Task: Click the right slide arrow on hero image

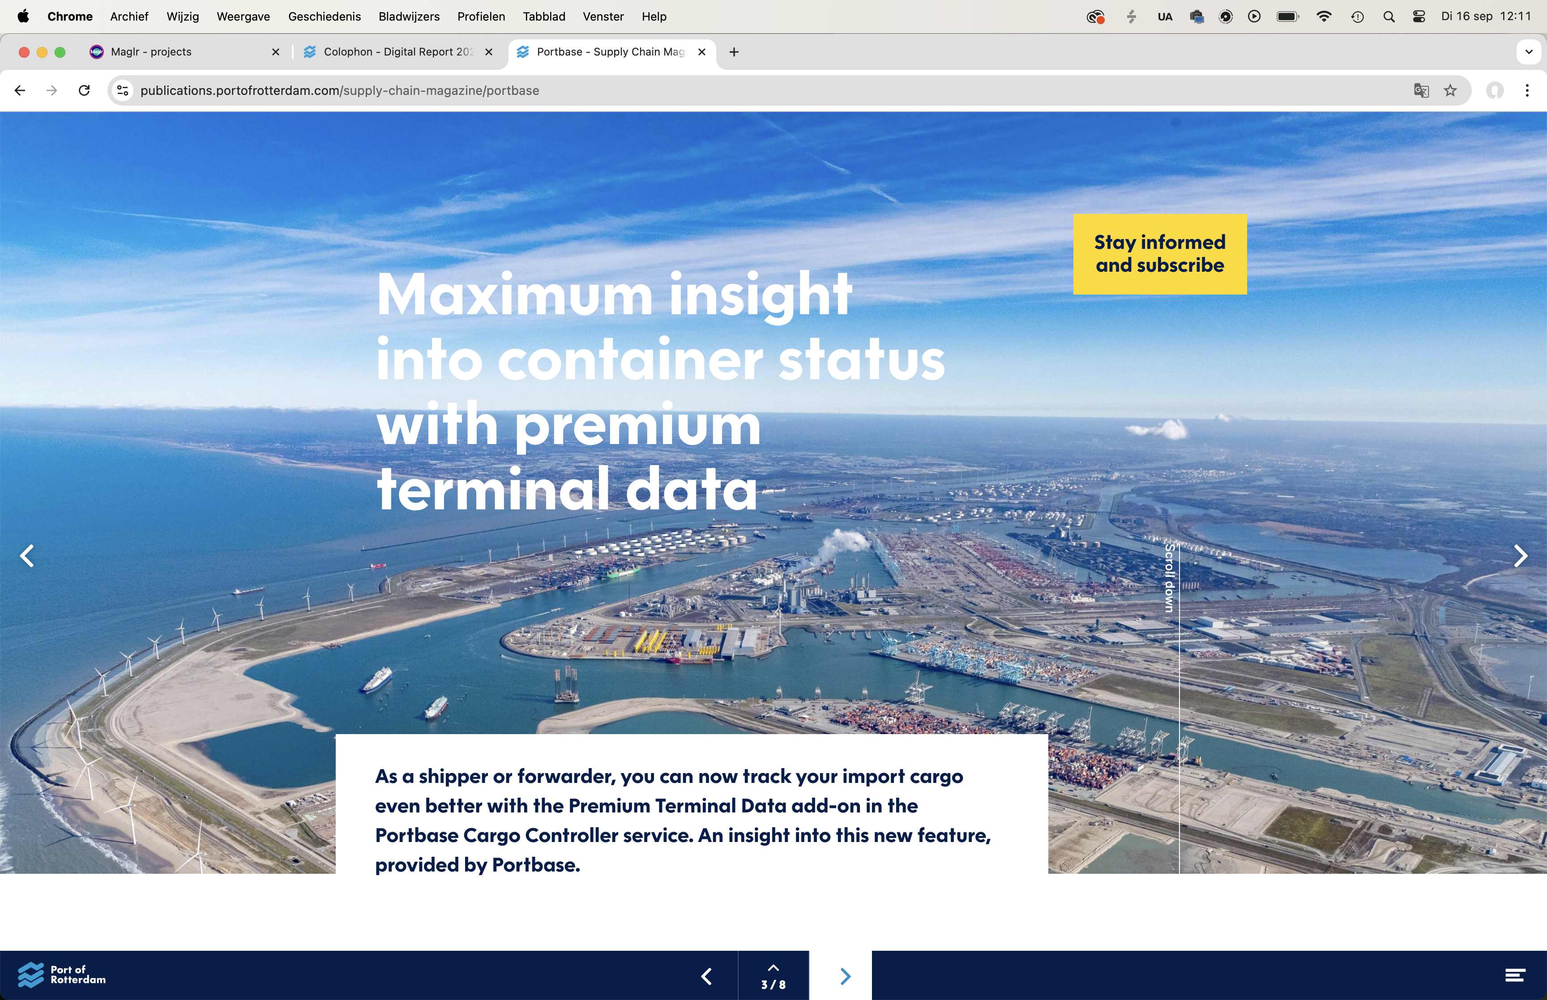Action: click(1520, 556)
